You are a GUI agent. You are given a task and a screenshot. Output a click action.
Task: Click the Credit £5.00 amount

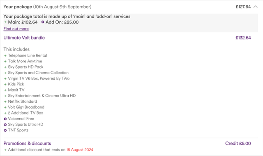point(238,143)
